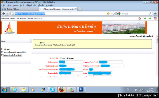Image resolution: width=159 pixels, height=98 pixels.
Task: Click the Firefox back arrow button
Action: click(x=3, y=14)
